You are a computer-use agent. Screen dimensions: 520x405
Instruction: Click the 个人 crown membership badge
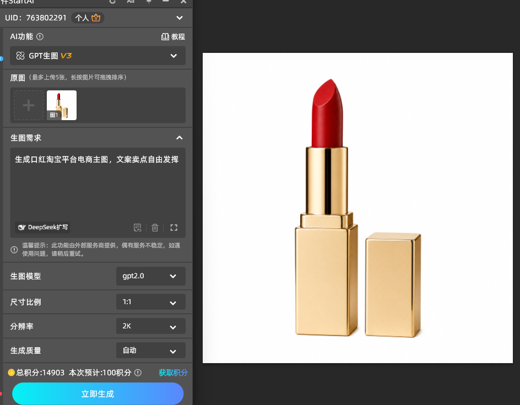88,18
